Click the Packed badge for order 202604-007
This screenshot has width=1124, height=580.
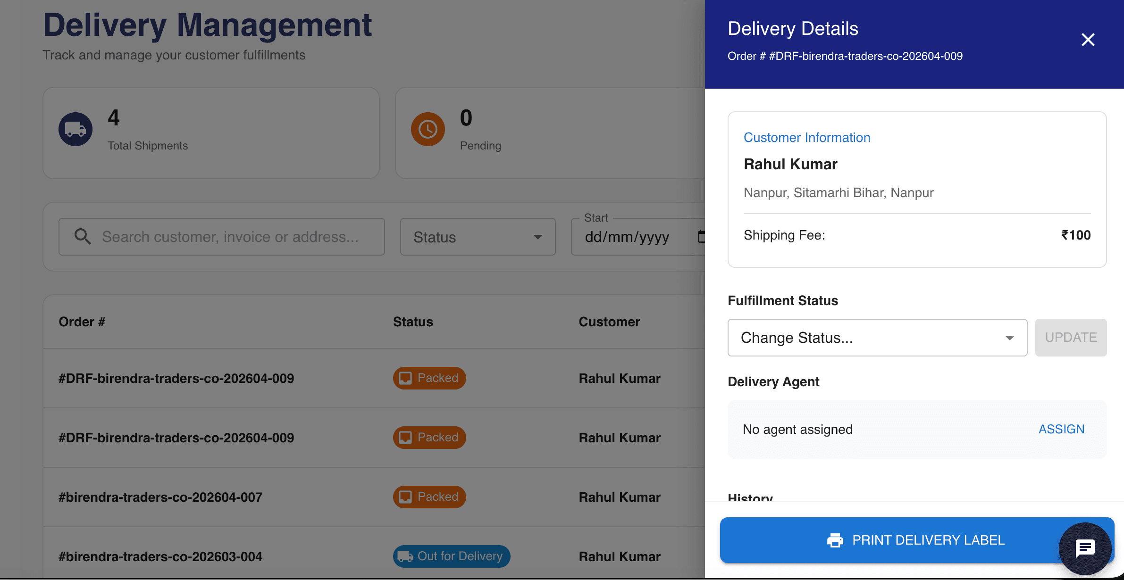pyautogui.click(x=429, y=497)
